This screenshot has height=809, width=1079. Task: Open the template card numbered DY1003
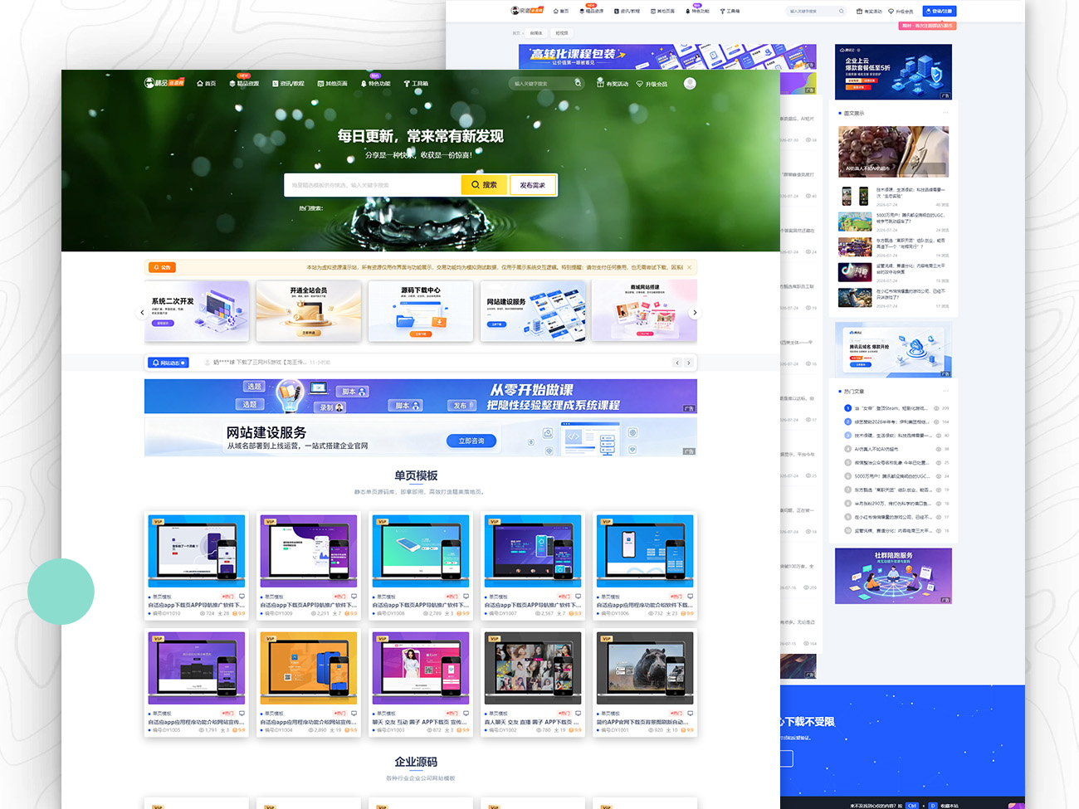(421, 683)
